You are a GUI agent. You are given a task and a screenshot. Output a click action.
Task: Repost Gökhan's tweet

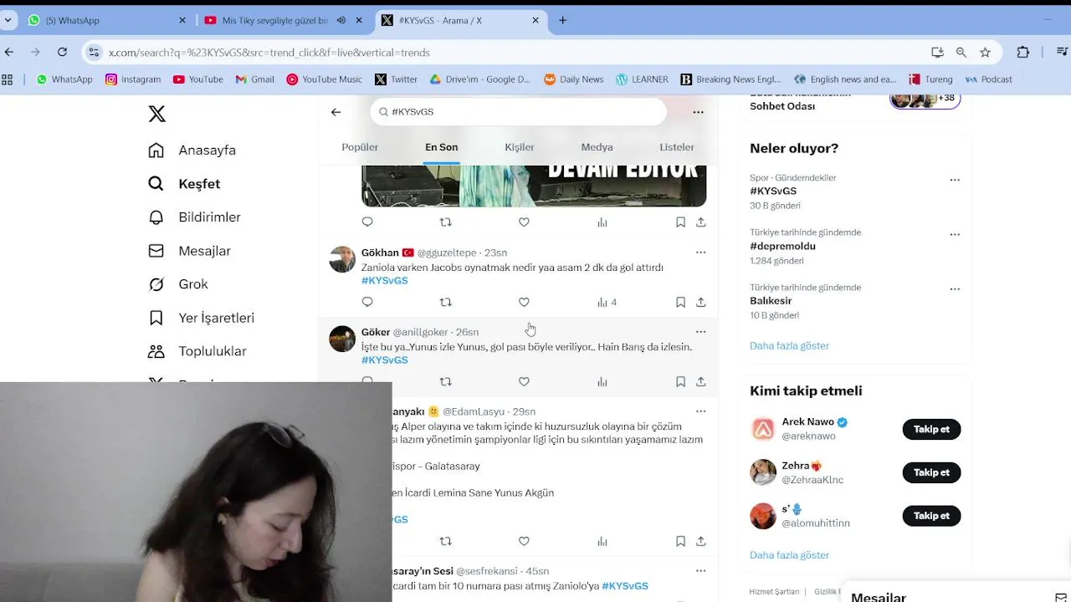point(445,302)
